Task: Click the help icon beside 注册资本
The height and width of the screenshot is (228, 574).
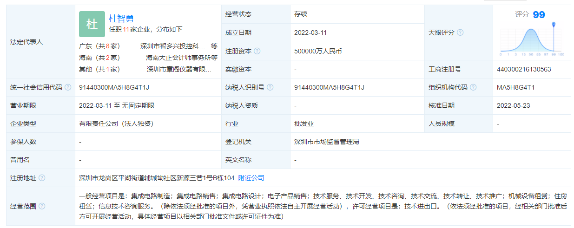Action: point(257,51)
